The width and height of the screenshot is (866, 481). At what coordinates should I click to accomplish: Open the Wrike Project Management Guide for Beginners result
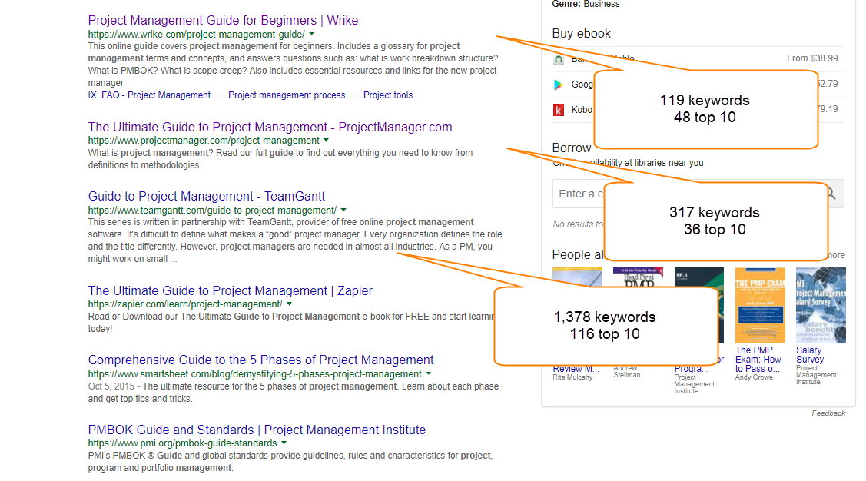(x=223, y=20)
